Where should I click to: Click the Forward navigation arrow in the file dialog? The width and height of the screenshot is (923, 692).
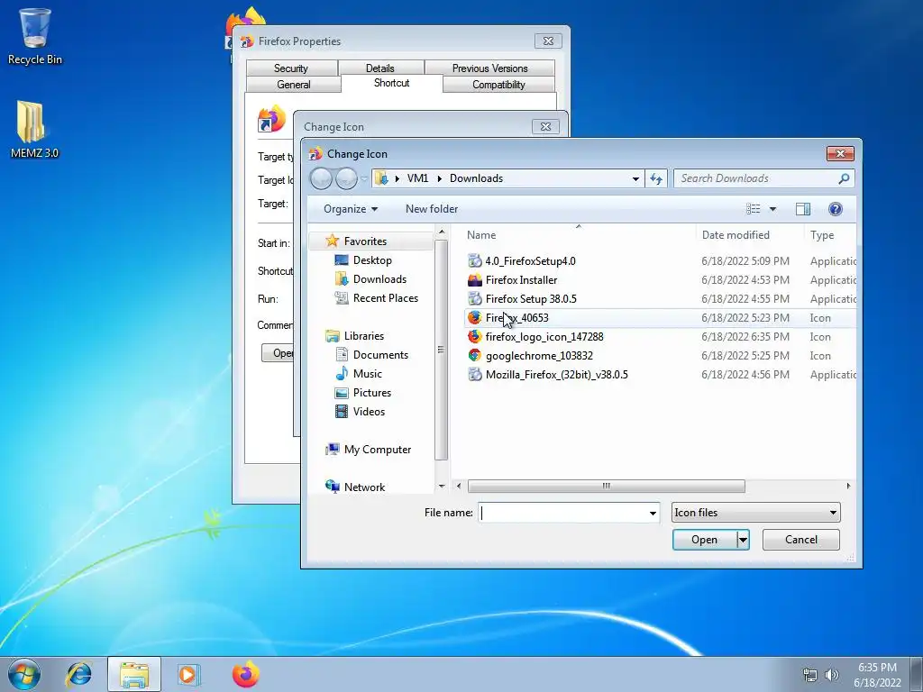point(346,178)
